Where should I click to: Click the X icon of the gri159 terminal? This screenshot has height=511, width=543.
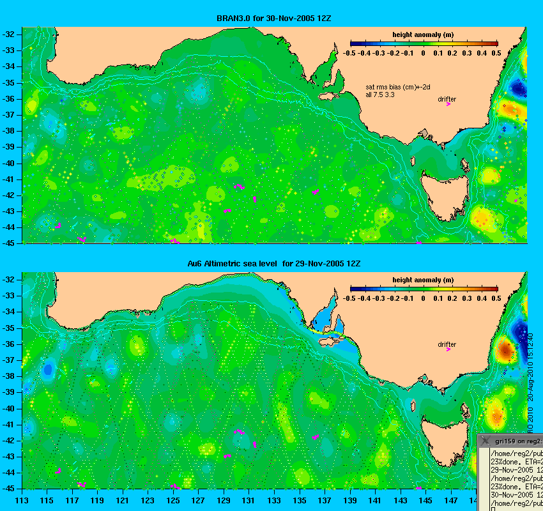pos(486,441)
